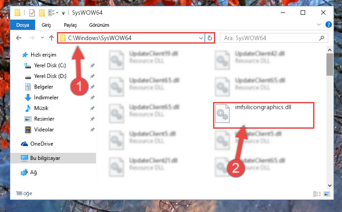Expand address bar history dropdown
This screenshot has height=212, width=342.
click(x=201, y=38)
